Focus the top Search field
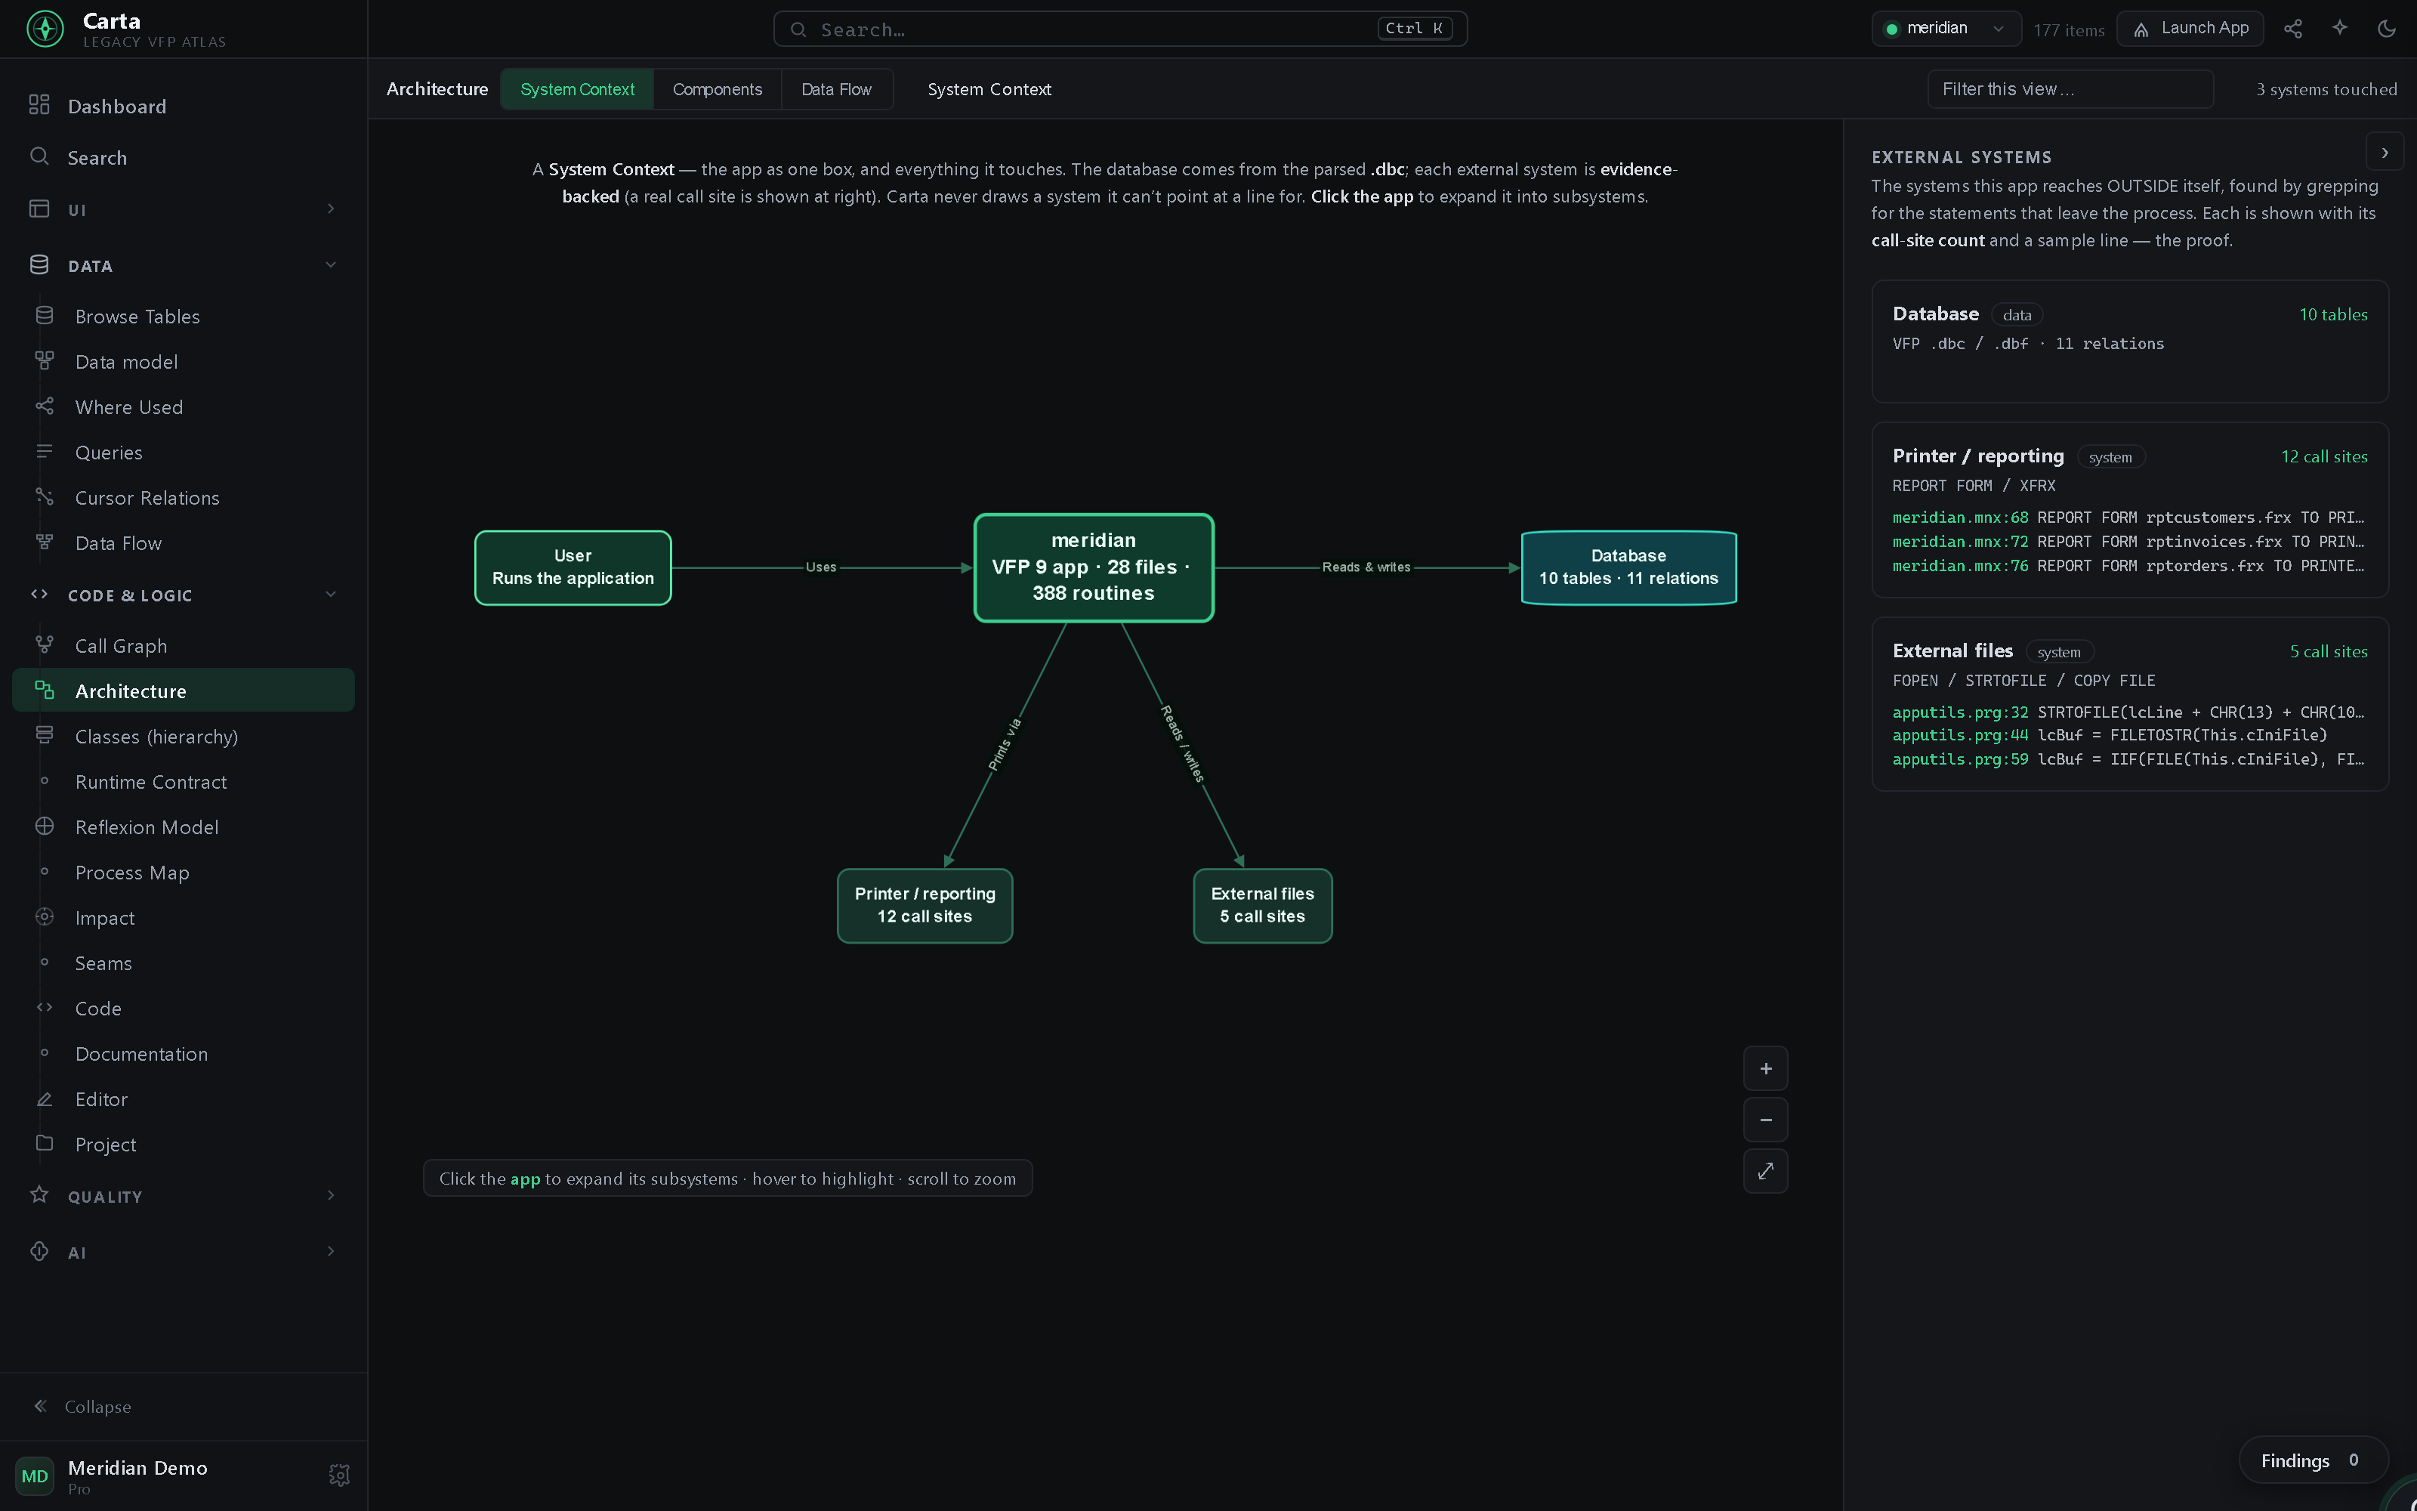 pyautogui.click(x=1119, y=29)
